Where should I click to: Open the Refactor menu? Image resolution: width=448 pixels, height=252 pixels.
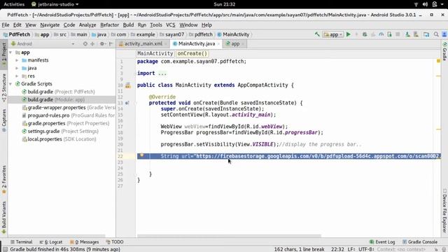pyautogui.click(x=109, y=25)
